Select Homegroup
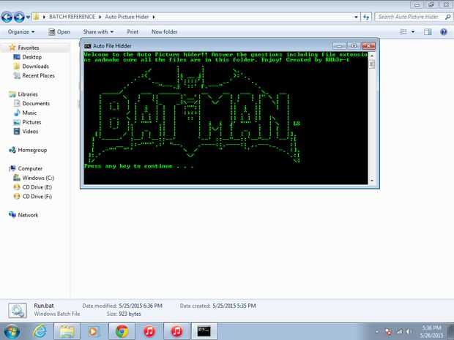The width and height of the screenshot is (454, 340). coord(32,150)
